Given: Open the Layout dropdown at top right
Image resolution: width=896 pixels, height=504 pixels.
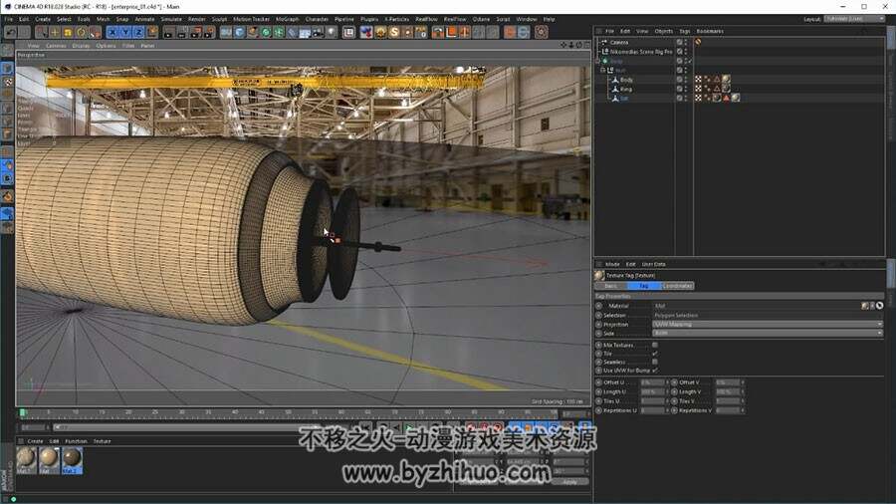Looking at the screenshot, I should click(854, 19).
